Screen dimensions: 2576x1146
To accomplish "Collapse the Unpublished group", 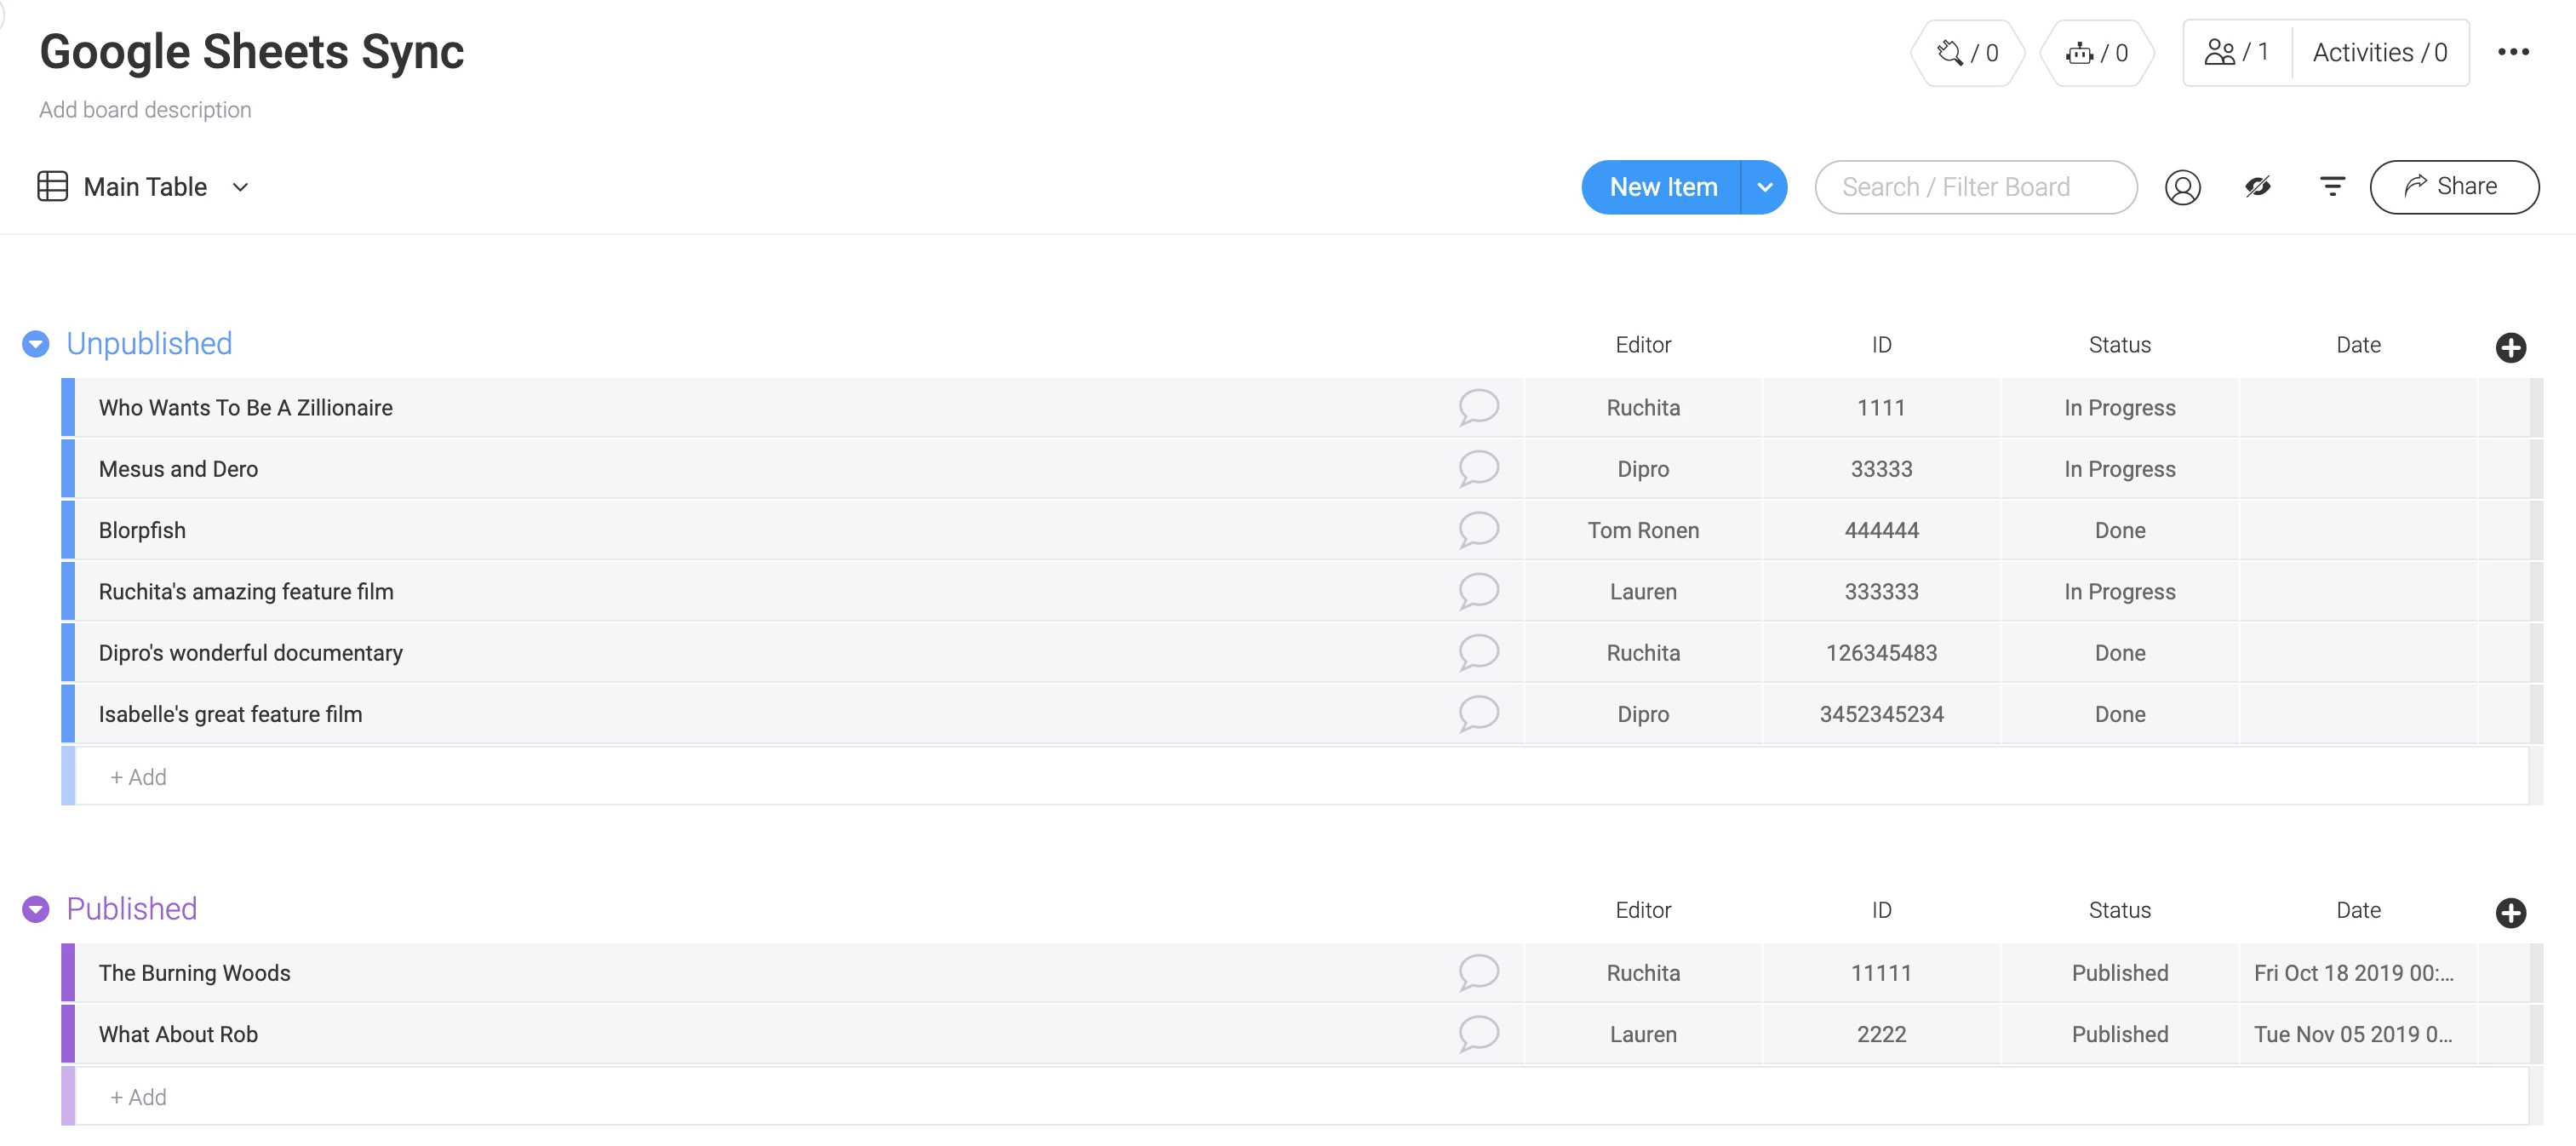I will coord(36,344).
